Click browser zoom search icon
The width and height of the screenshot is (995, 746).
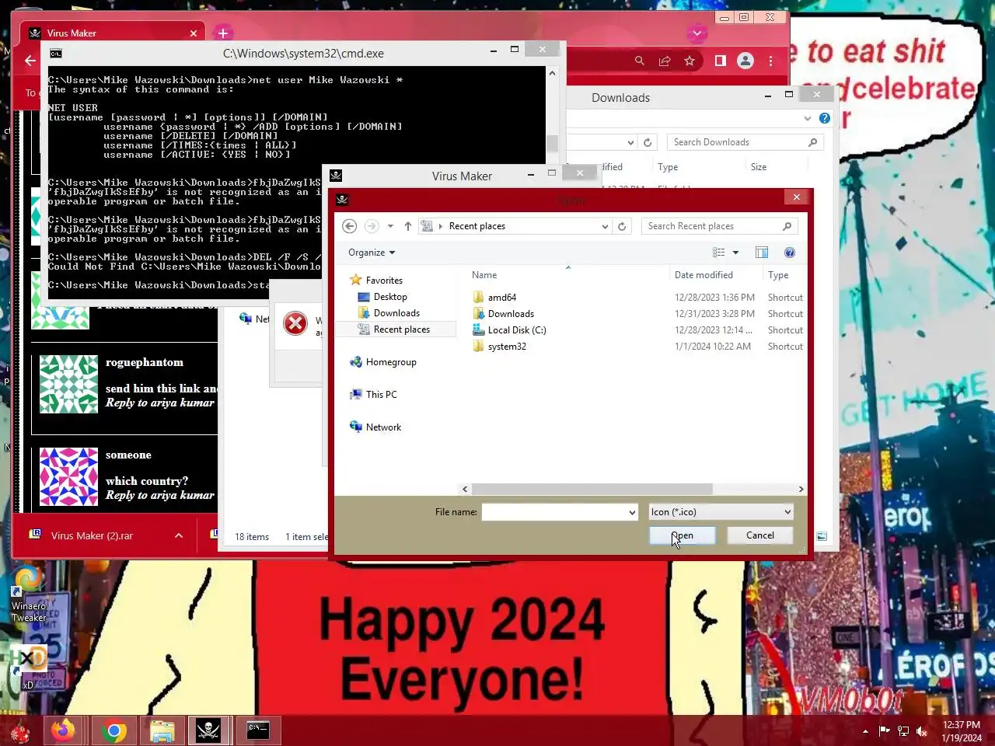click(x=639, y=61)
